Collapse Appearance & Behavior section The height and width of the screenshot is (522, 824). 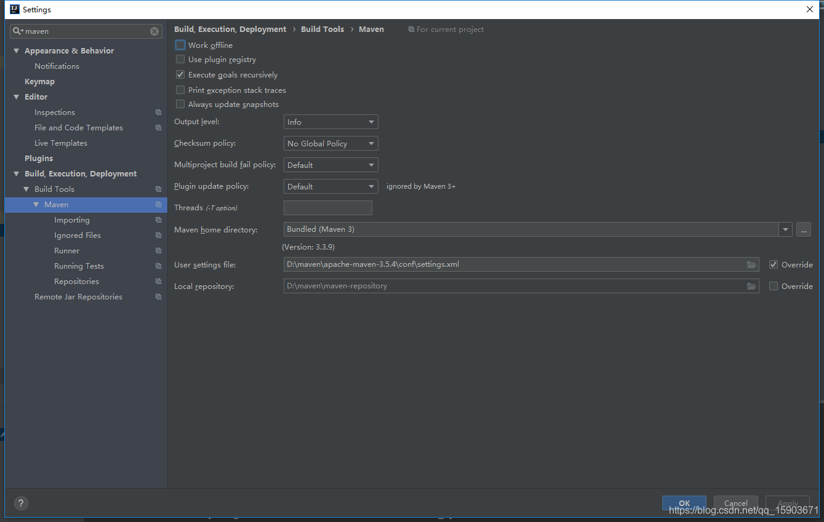pos(17,51)
